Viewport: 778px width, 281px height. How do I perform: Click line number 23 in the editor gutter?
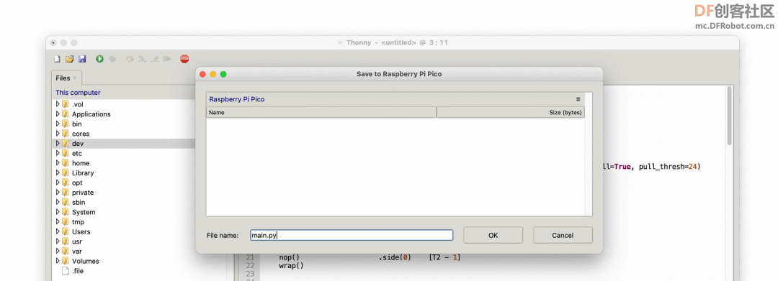[250, 274]
